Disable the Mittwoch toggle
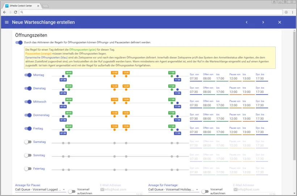The height and width of the screenshot is (196, 297). point(28,102)
